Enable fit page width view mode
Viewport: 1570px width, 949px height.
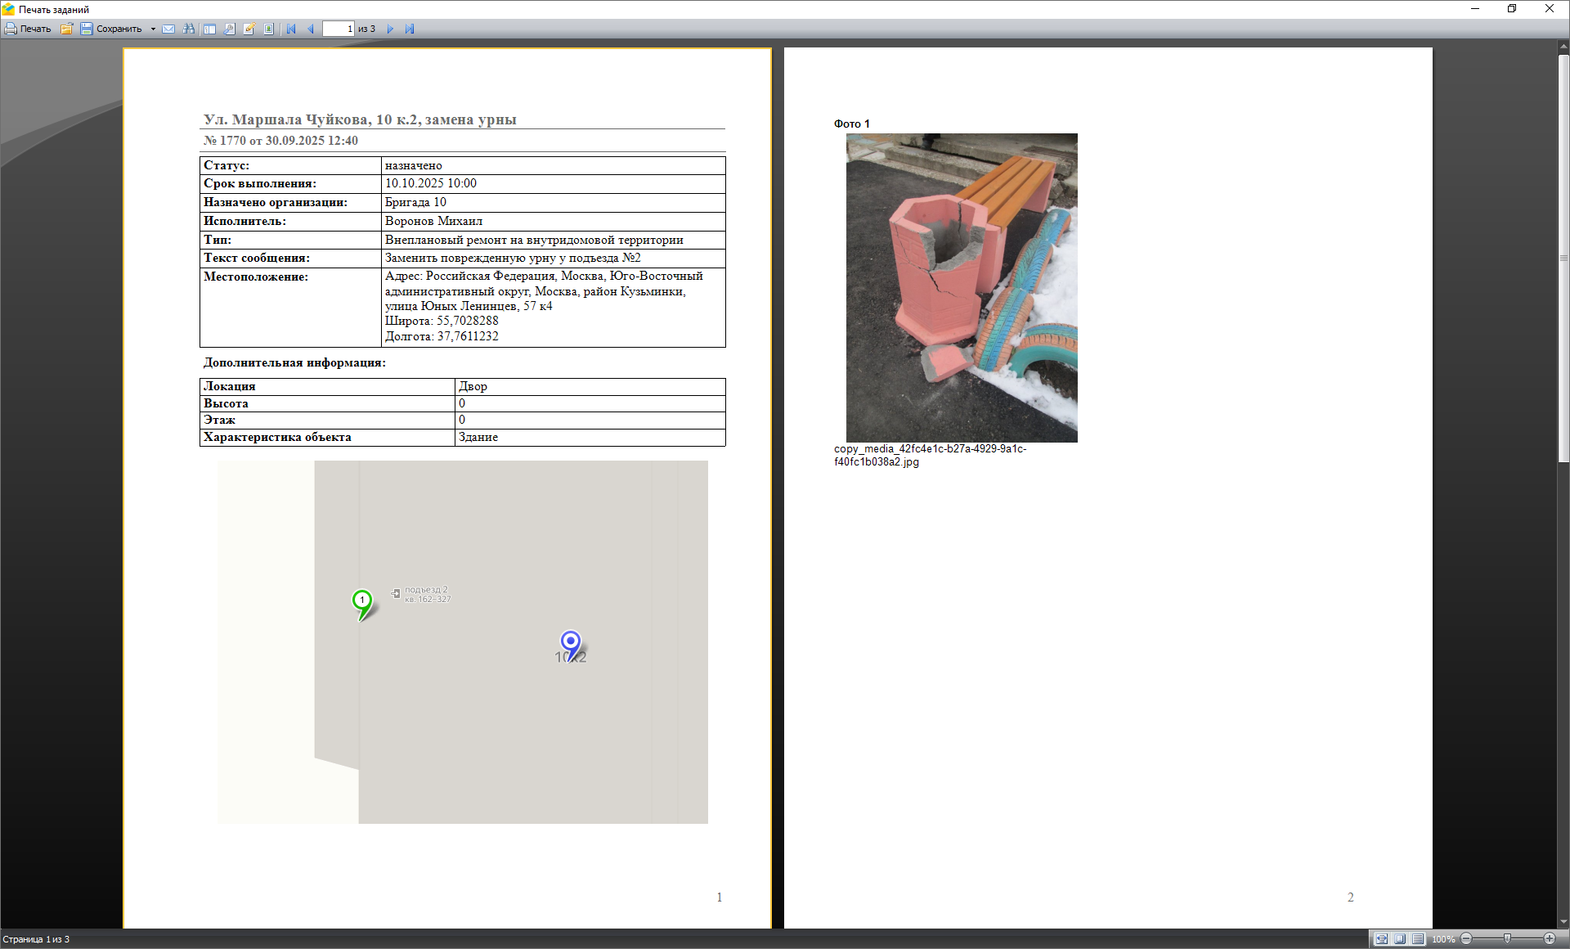(x=1381, y=939)
